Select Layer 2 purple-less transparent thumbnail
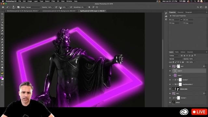The image size is (208, 117). [175, 71]
